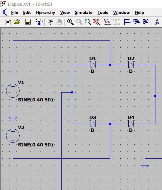Zoom in with the plus magnifier
The height and width of the screenshot is (190, 162).
pos(70,22)
